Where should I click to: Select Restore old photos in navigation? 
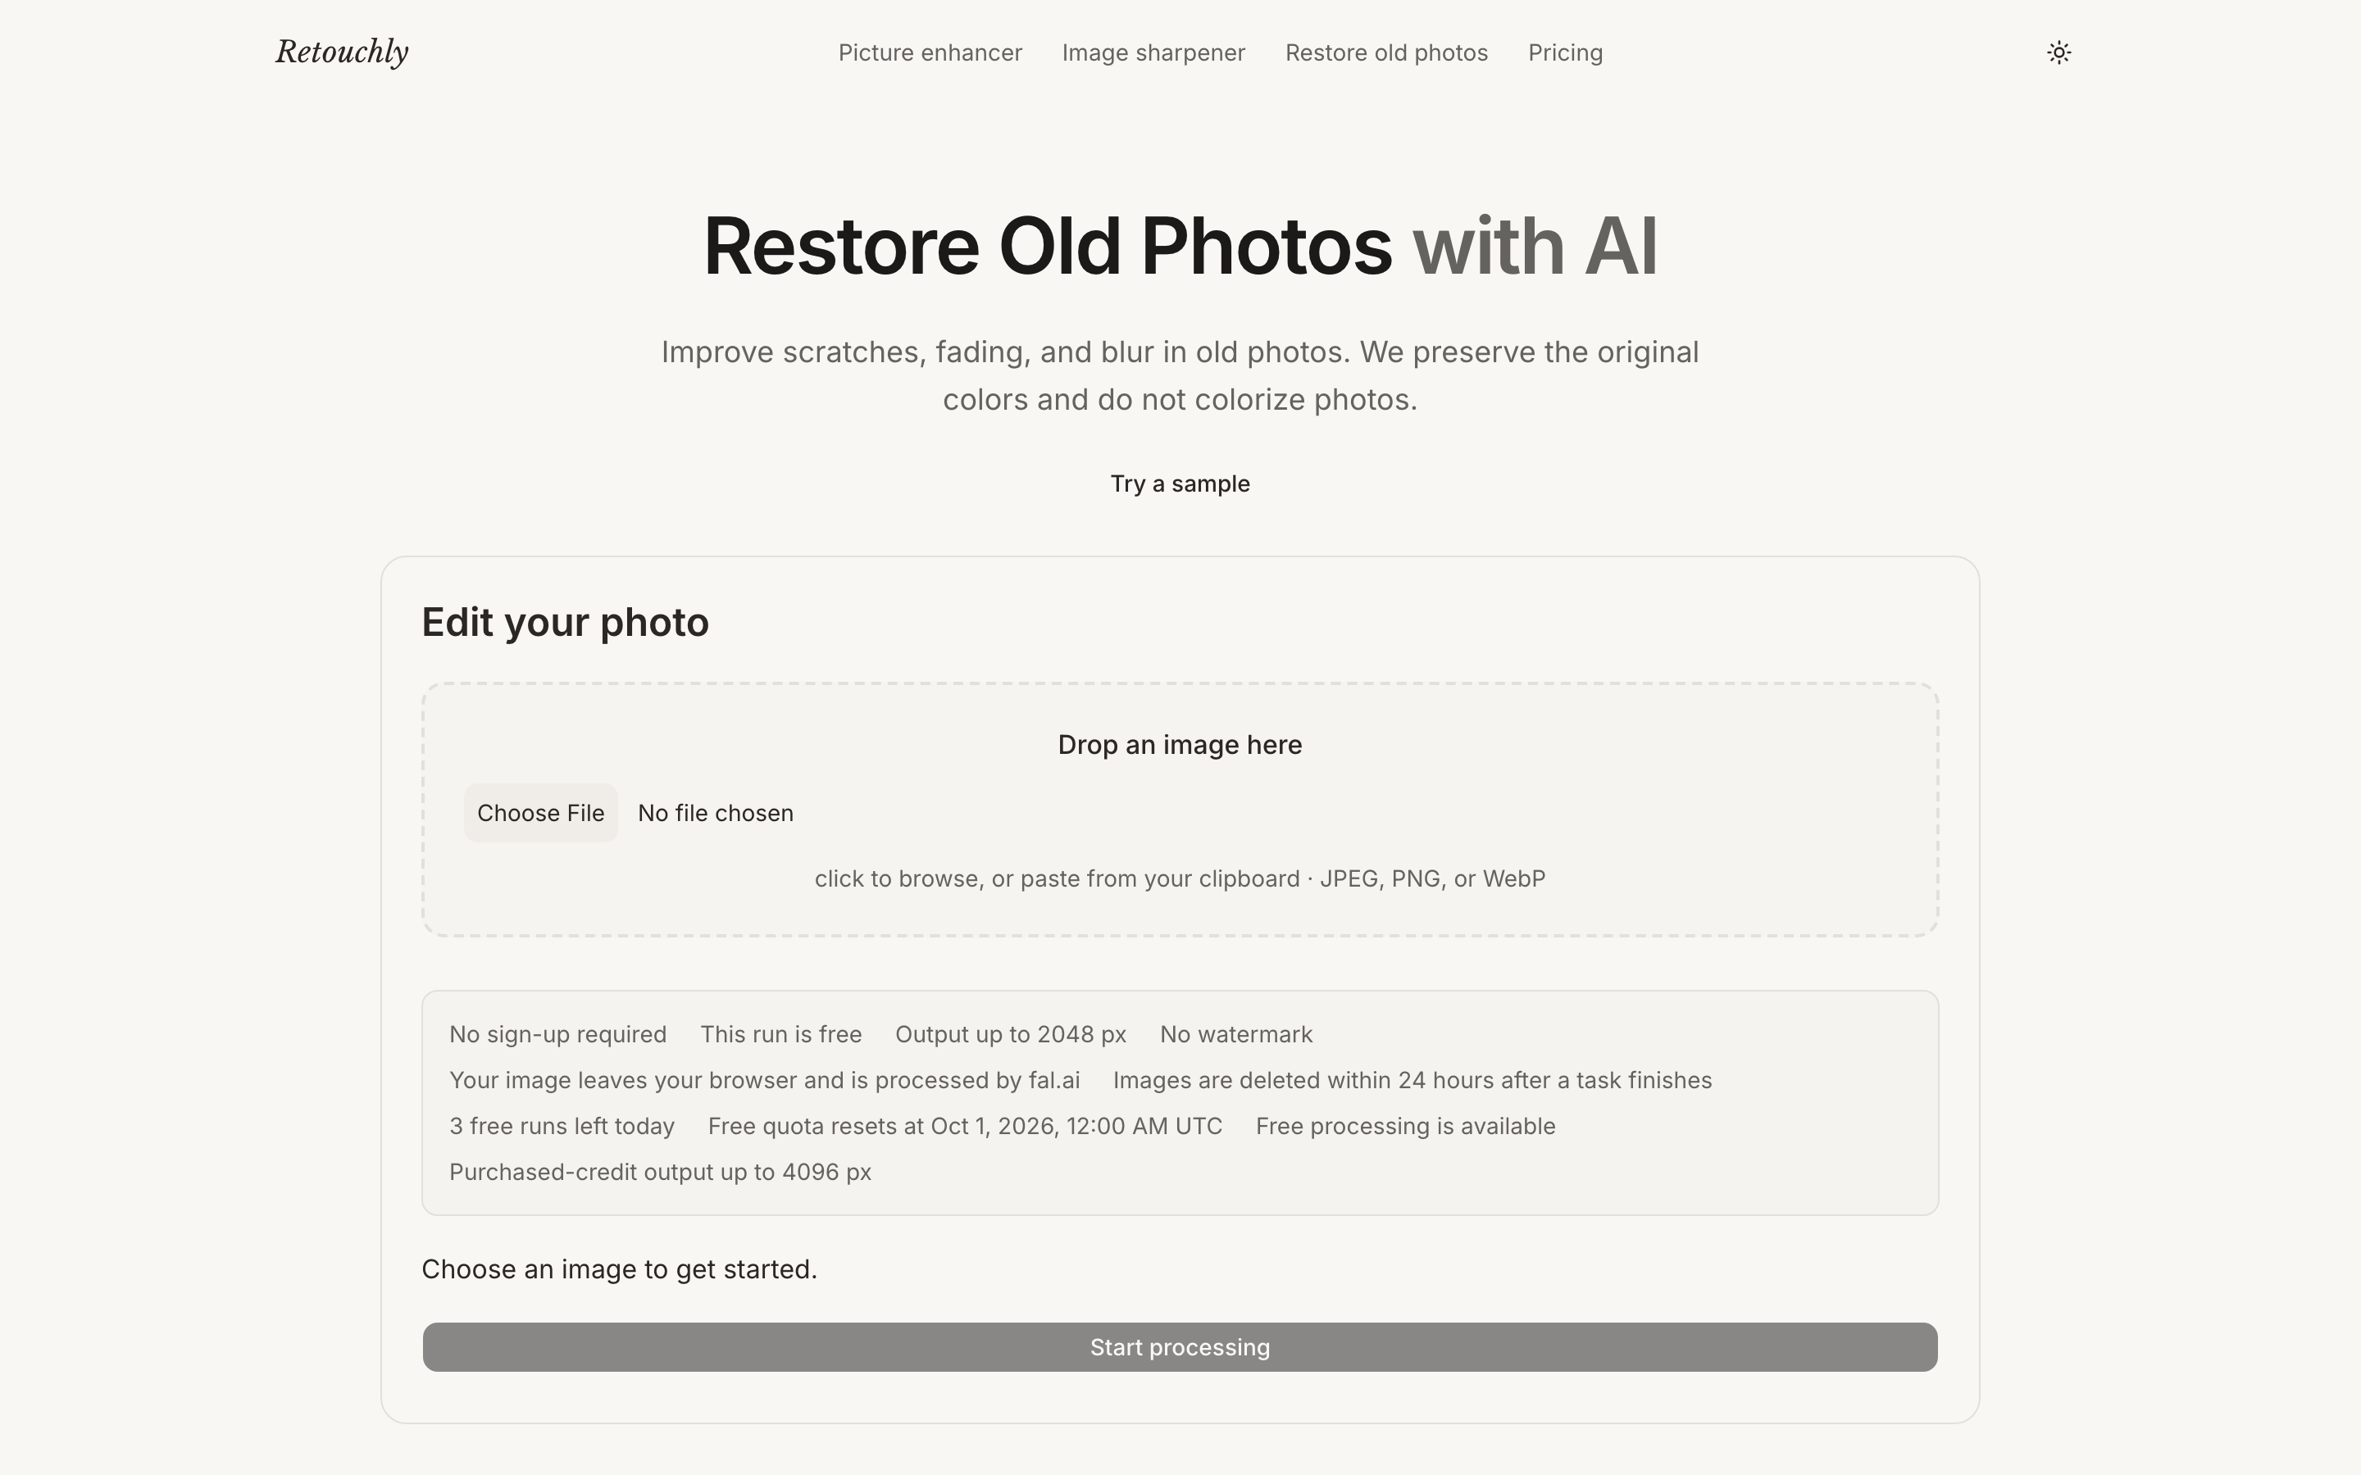pos(1386,52)
